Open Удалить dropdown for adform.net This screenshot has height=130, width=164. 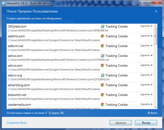pyautogui.click(x=146, y=46)
